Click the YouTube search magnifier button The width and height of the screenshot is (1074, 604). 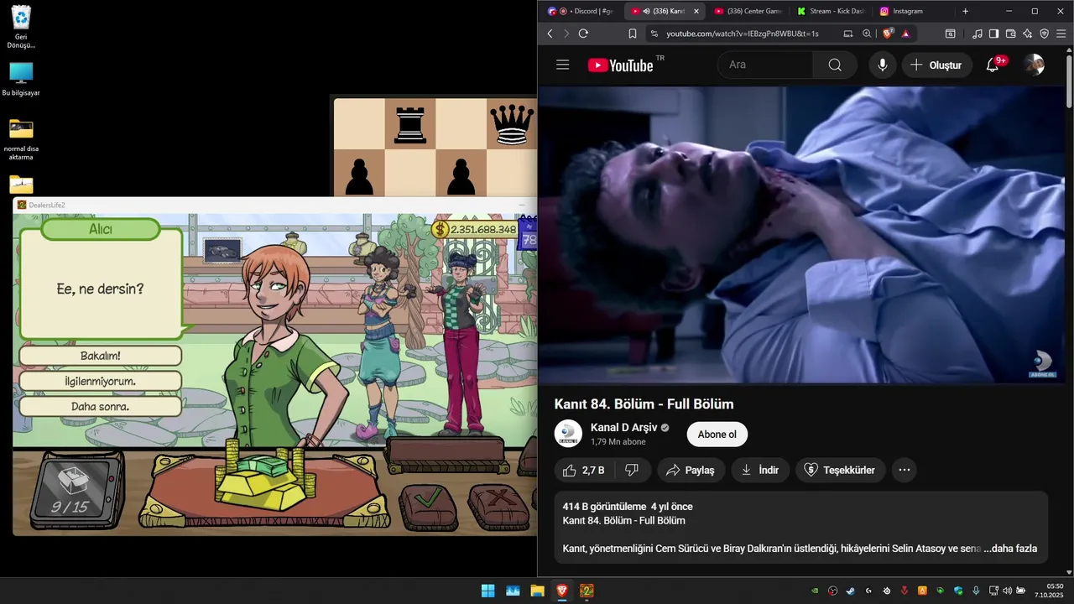[835, 65]
